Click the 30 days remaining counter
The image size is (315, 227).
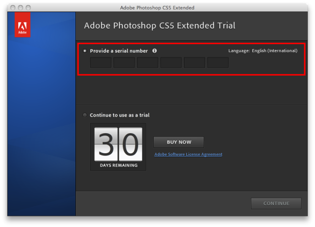coord(118,147)
